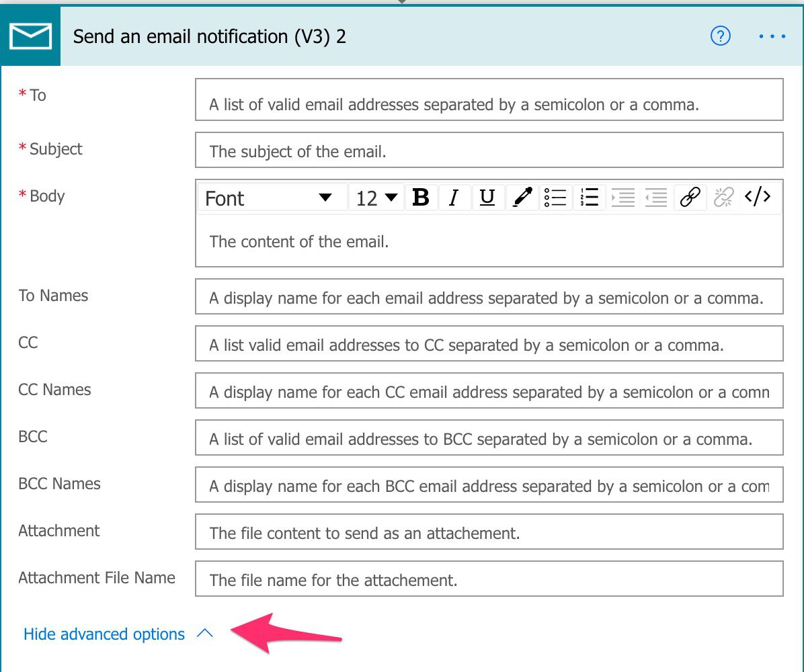The height and width of the screenshot is (672, 804).
Task: Click the Attachment File Name field
Action: [489, 579]
